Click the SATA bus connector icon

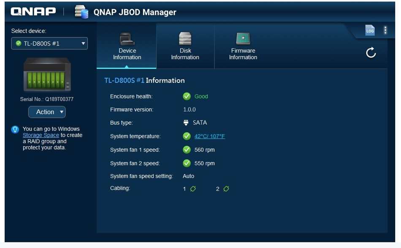click(x=186, y=123)
